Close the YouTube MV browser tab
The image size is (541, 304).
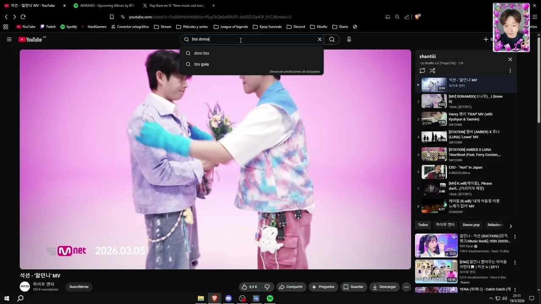[64, 5]
